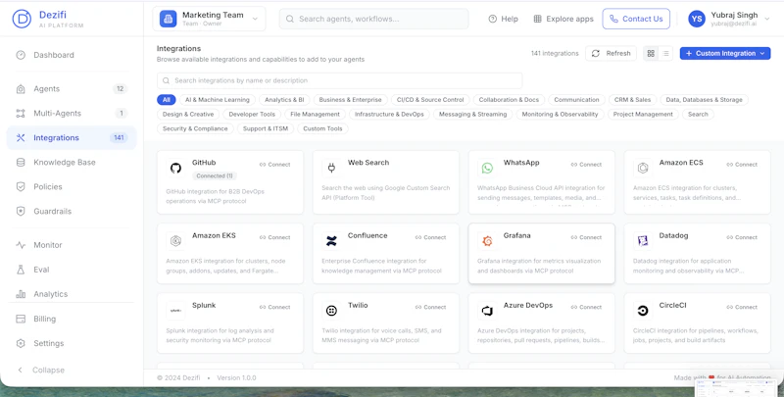This screenshot has height=397, width=784.
Task: Open Explore apps
Action: [x=563, y=19]
